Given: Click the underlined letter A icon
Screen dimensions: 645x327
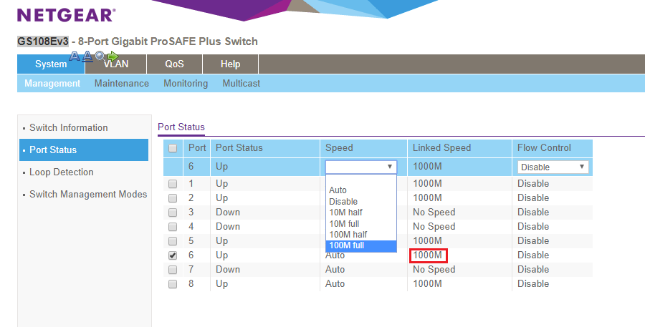Looking at the screenshot, I should pos(87,57).
